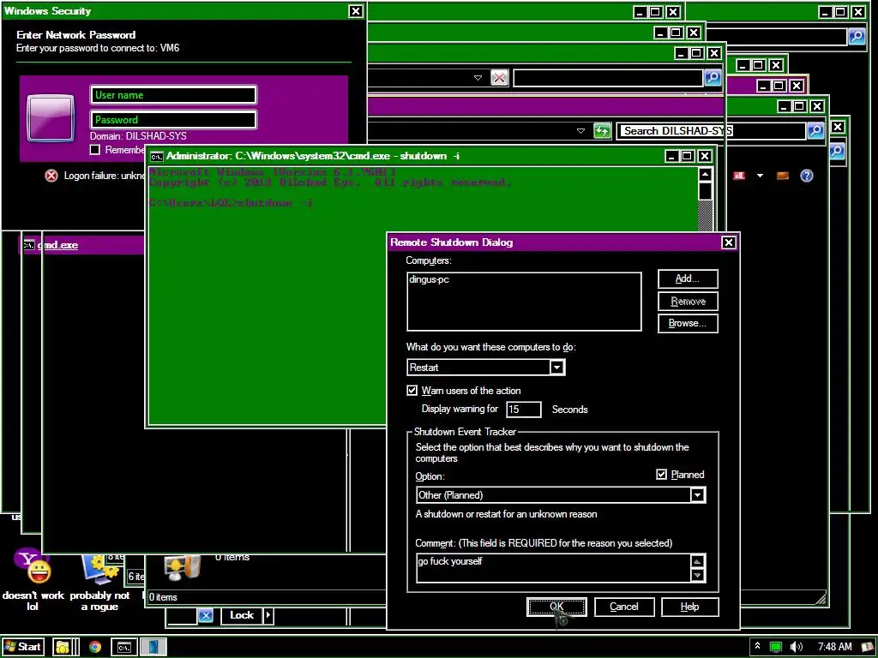Click the Comment box scroll down arrow

[698, 575]
